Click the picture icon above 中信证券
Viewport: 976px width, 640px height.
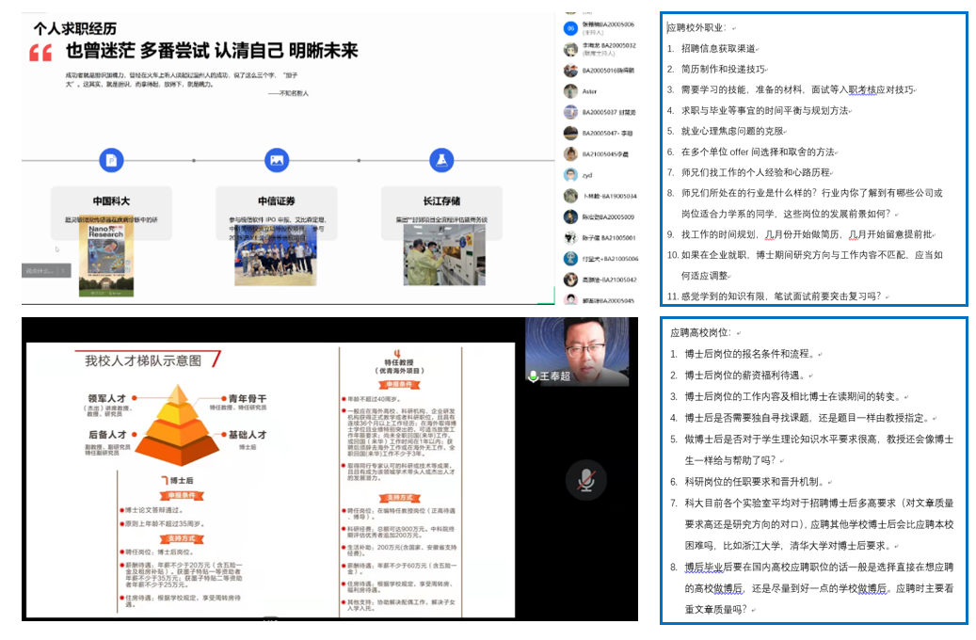click(277, 161)
